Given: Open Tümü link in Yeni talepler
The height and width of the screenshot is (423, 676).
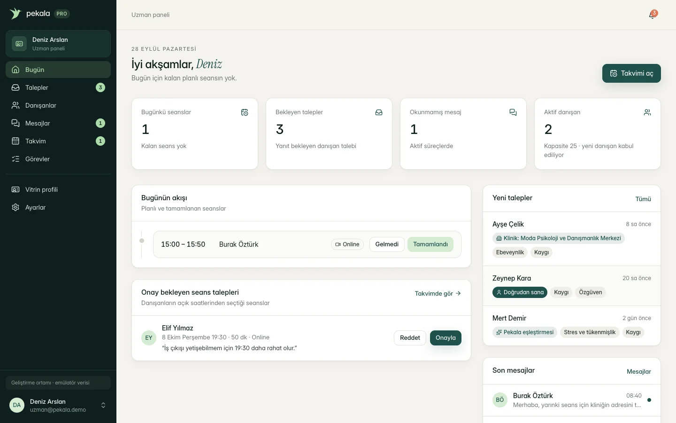Looking at the screenshot, I should tap(643, 199).
